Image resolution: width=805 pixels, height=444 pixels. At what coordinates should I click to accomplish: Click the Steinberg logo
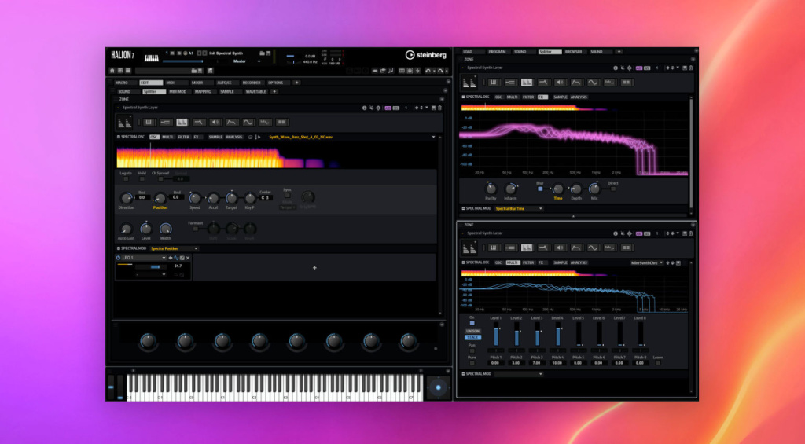[425, 55]
